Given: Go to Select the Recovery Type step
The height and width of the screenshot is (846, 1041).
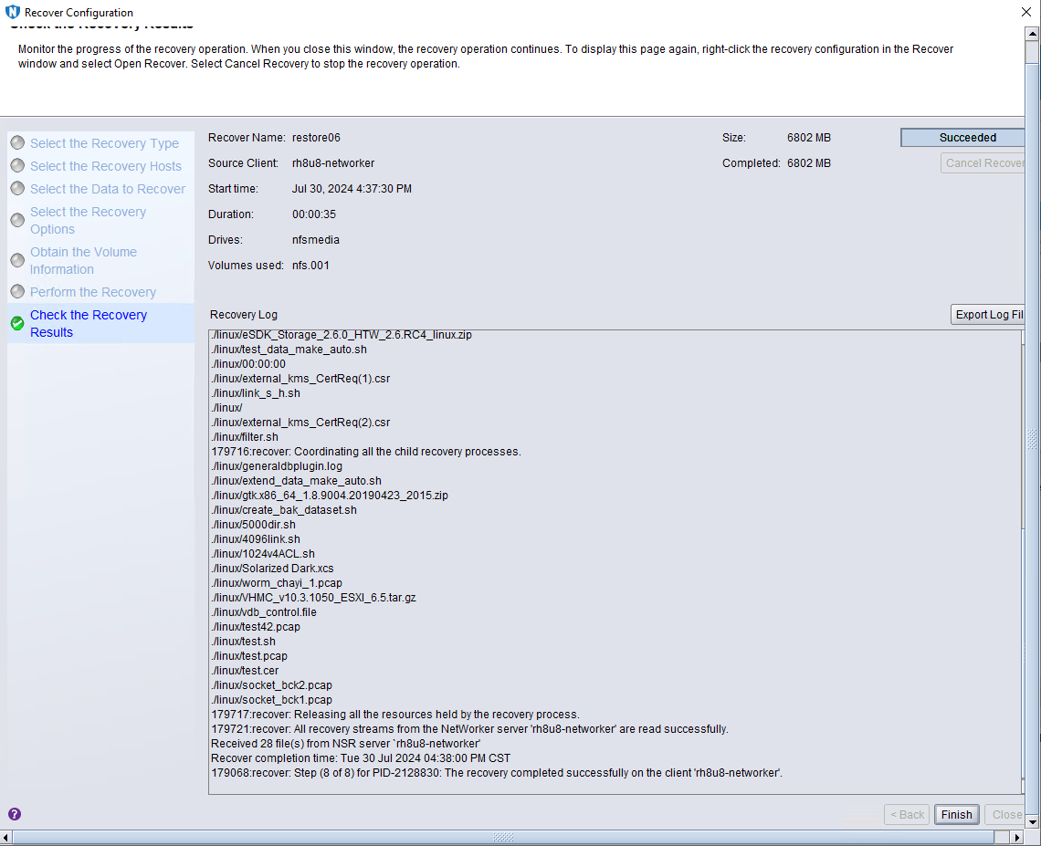Looking at the screenshot, I should 104,143.
